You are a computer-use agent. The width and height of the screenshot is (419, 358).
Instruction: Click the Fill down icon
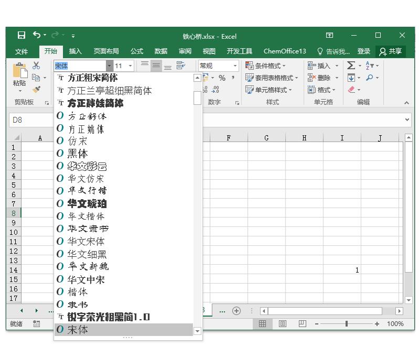click(x=351, y=78)
